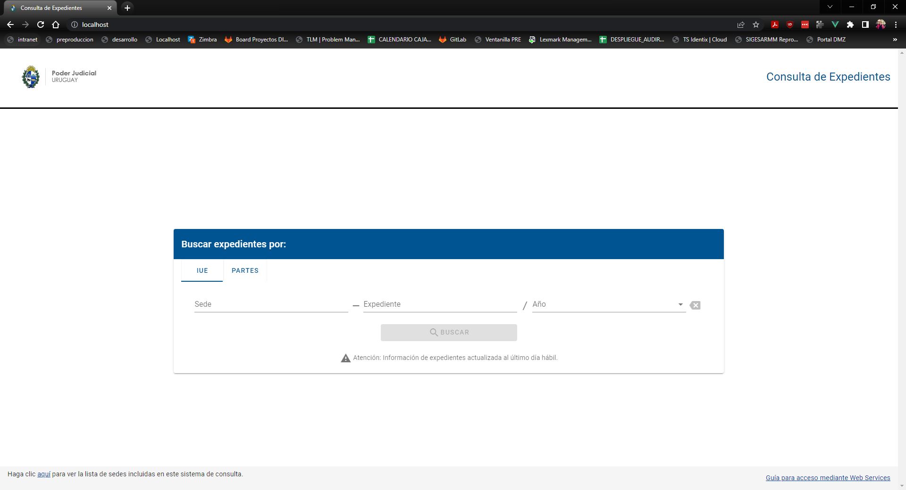Click the clear fields backspace icon
The height and width of the screenshot is (490, 906).
click(695, 305)
